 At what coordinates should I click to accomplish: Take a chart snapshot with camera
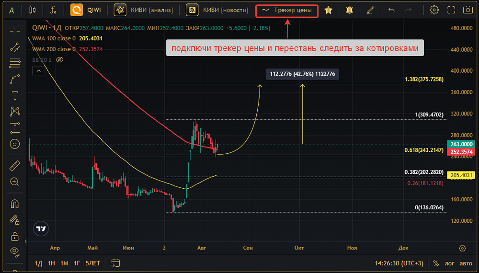click(x=468, y=10)
